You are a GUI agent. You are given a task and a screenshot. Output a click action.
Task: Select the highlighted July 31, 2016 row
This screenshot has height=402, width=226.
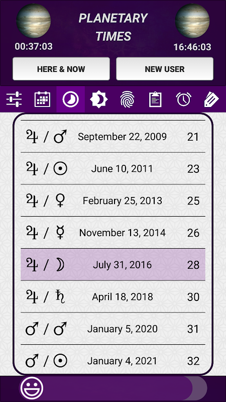113,265
